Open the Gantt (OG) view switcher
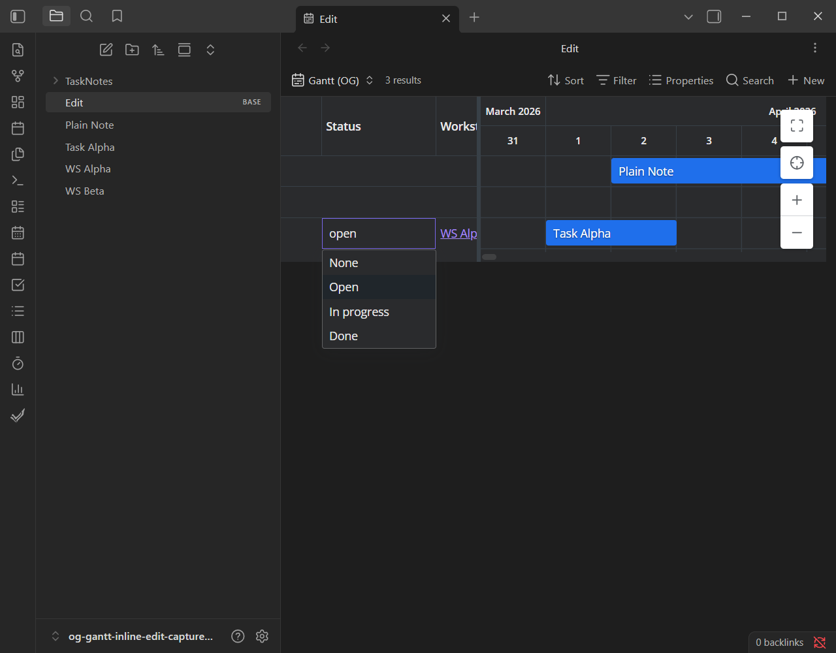This screenshot has height=653, width=836. 332,80
